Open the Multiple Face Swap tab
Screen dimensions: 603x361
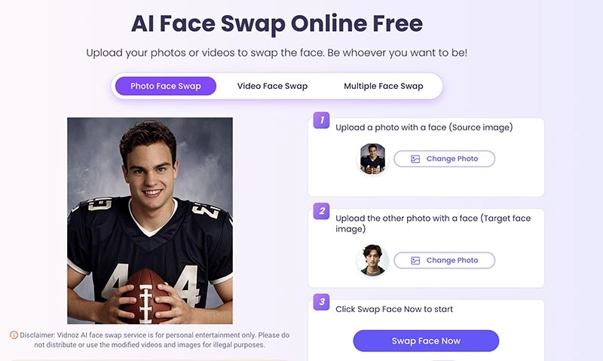click(384, 86)
